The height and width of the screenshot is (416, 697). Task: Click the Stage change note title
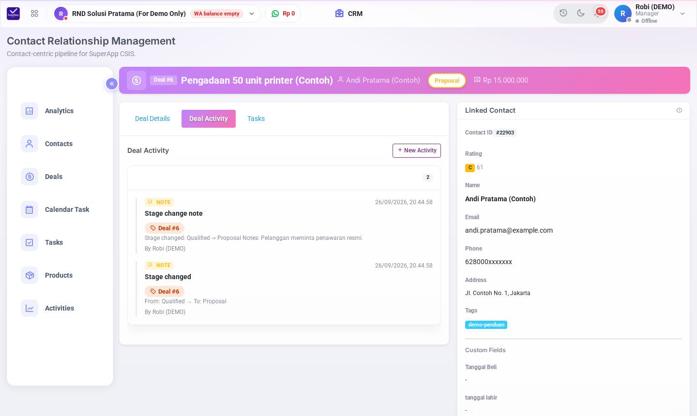tap(174, 213)
